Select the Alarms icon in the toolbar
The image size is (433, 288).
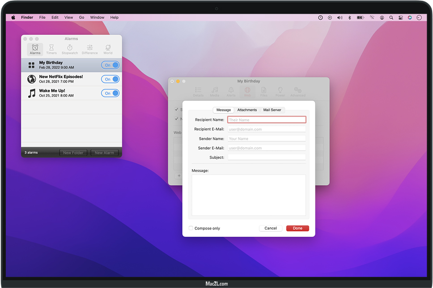pos(35,49)
